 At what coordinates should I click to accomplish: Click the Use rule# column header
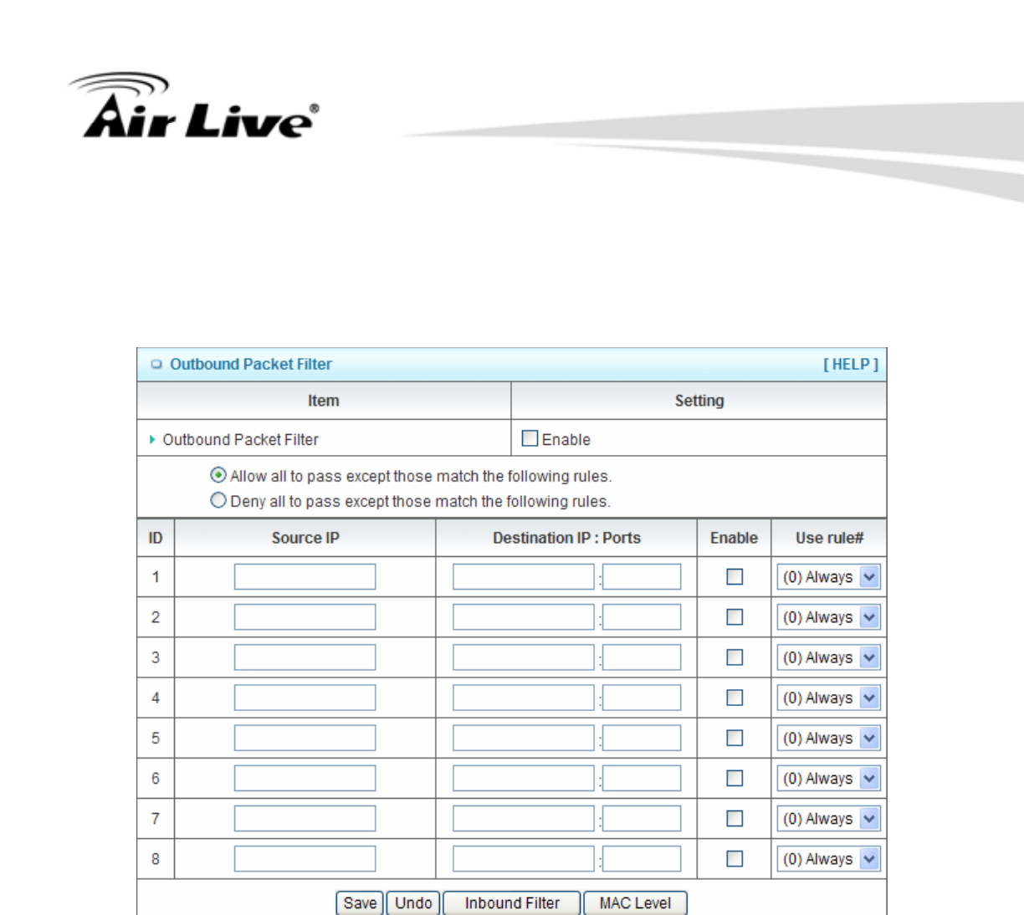click(x=829, y=538)
